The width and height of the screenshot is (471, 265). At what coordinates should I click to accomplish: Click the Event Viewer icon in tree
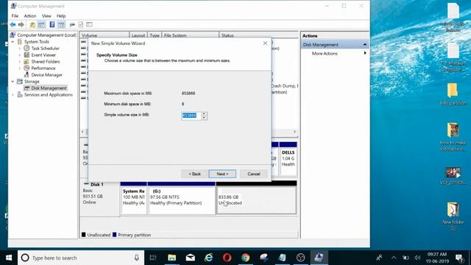click(x=26, y=54)
